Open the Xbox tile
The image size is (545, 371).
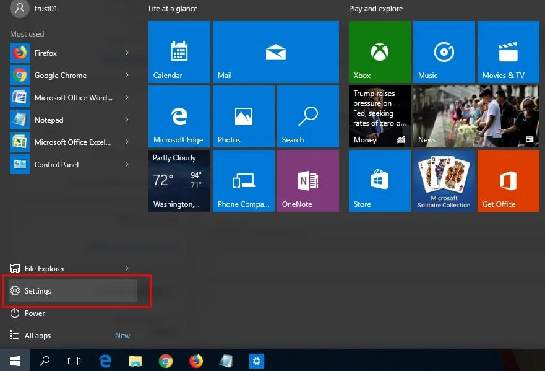380,52
